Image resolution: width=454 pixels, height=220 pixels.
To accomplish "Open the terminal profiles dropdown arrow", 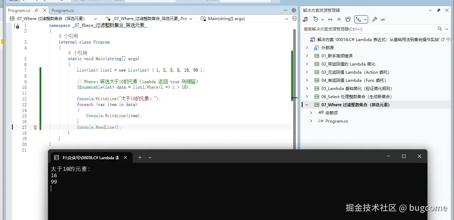I will [x=150, y=158].
